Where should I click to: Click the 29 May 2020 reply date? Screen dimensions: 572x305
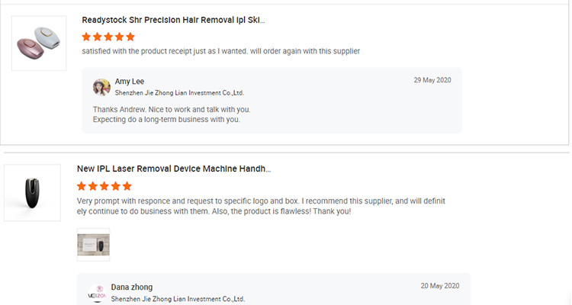tap(432, 80)
